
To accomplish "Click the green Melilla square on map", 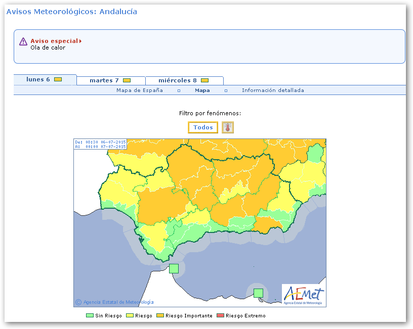I will pos(258,293).
